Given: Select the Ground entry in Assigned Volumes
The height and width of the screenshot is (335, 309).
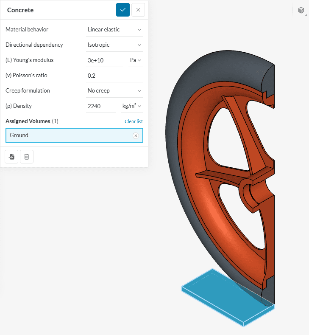Looking at the screenshot, I should pyautogui.click(x=68, y=135).
